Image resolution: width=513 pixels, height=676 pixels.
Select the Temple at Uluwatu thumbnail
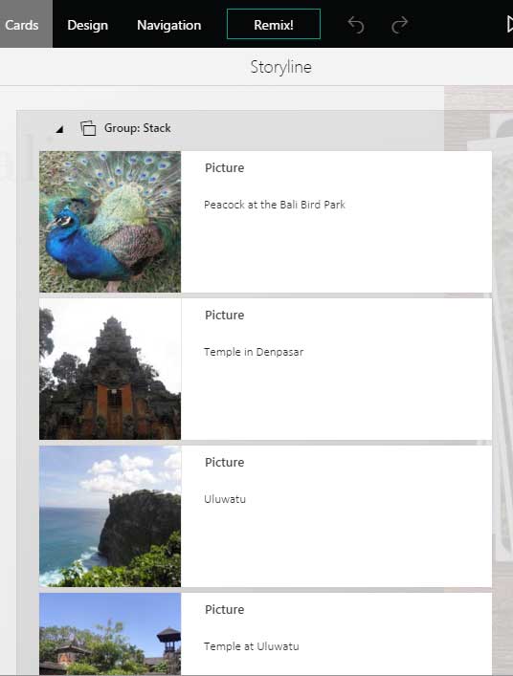(110, 634)
